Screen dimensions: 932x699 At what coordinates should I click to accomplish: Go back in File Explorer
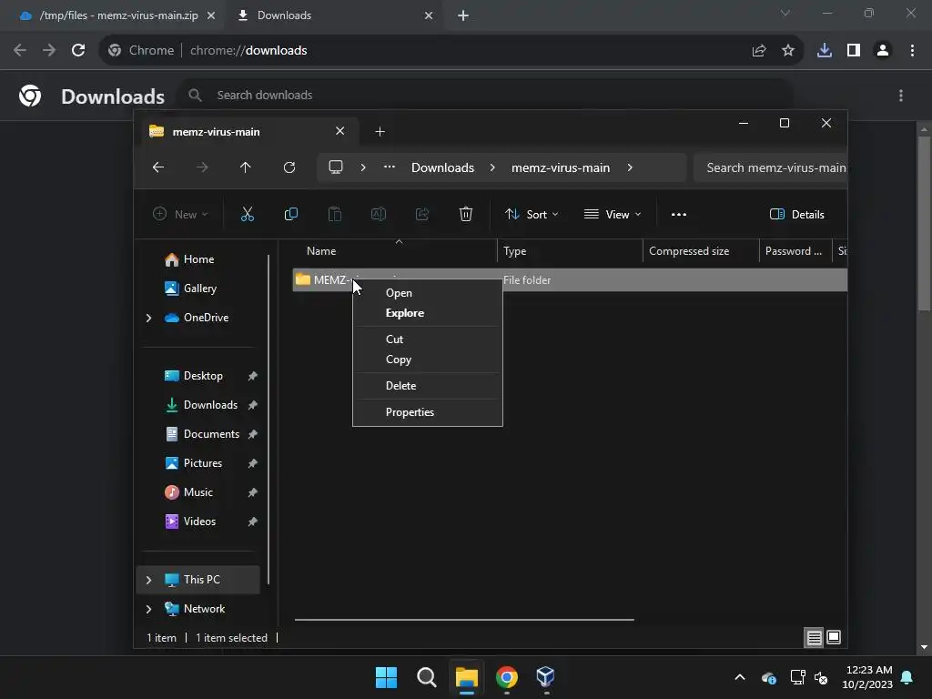coord(158,167)
